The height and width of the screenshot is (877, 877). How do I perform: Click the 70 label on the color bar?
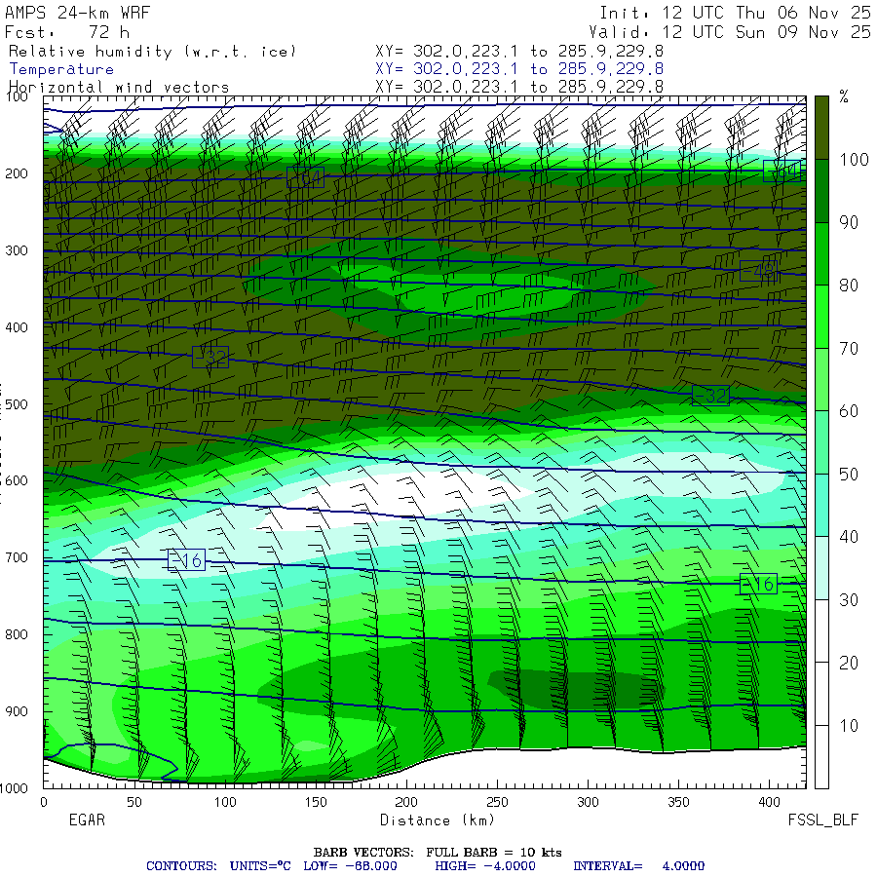pos(849,349)
